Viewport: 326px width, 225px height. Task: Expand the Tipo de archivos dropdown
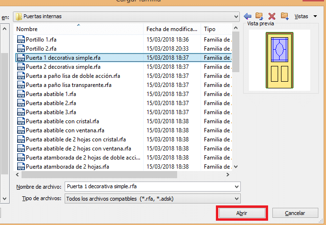[236, 198]
